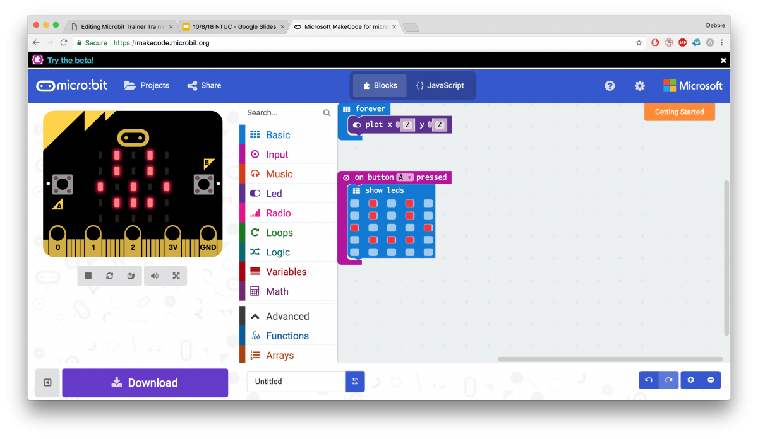Image resolution: width=758 pixels, height=439 pixels.
Task: Toggle bottom-row last-column LED in show leds
Action: click(428, 252)
